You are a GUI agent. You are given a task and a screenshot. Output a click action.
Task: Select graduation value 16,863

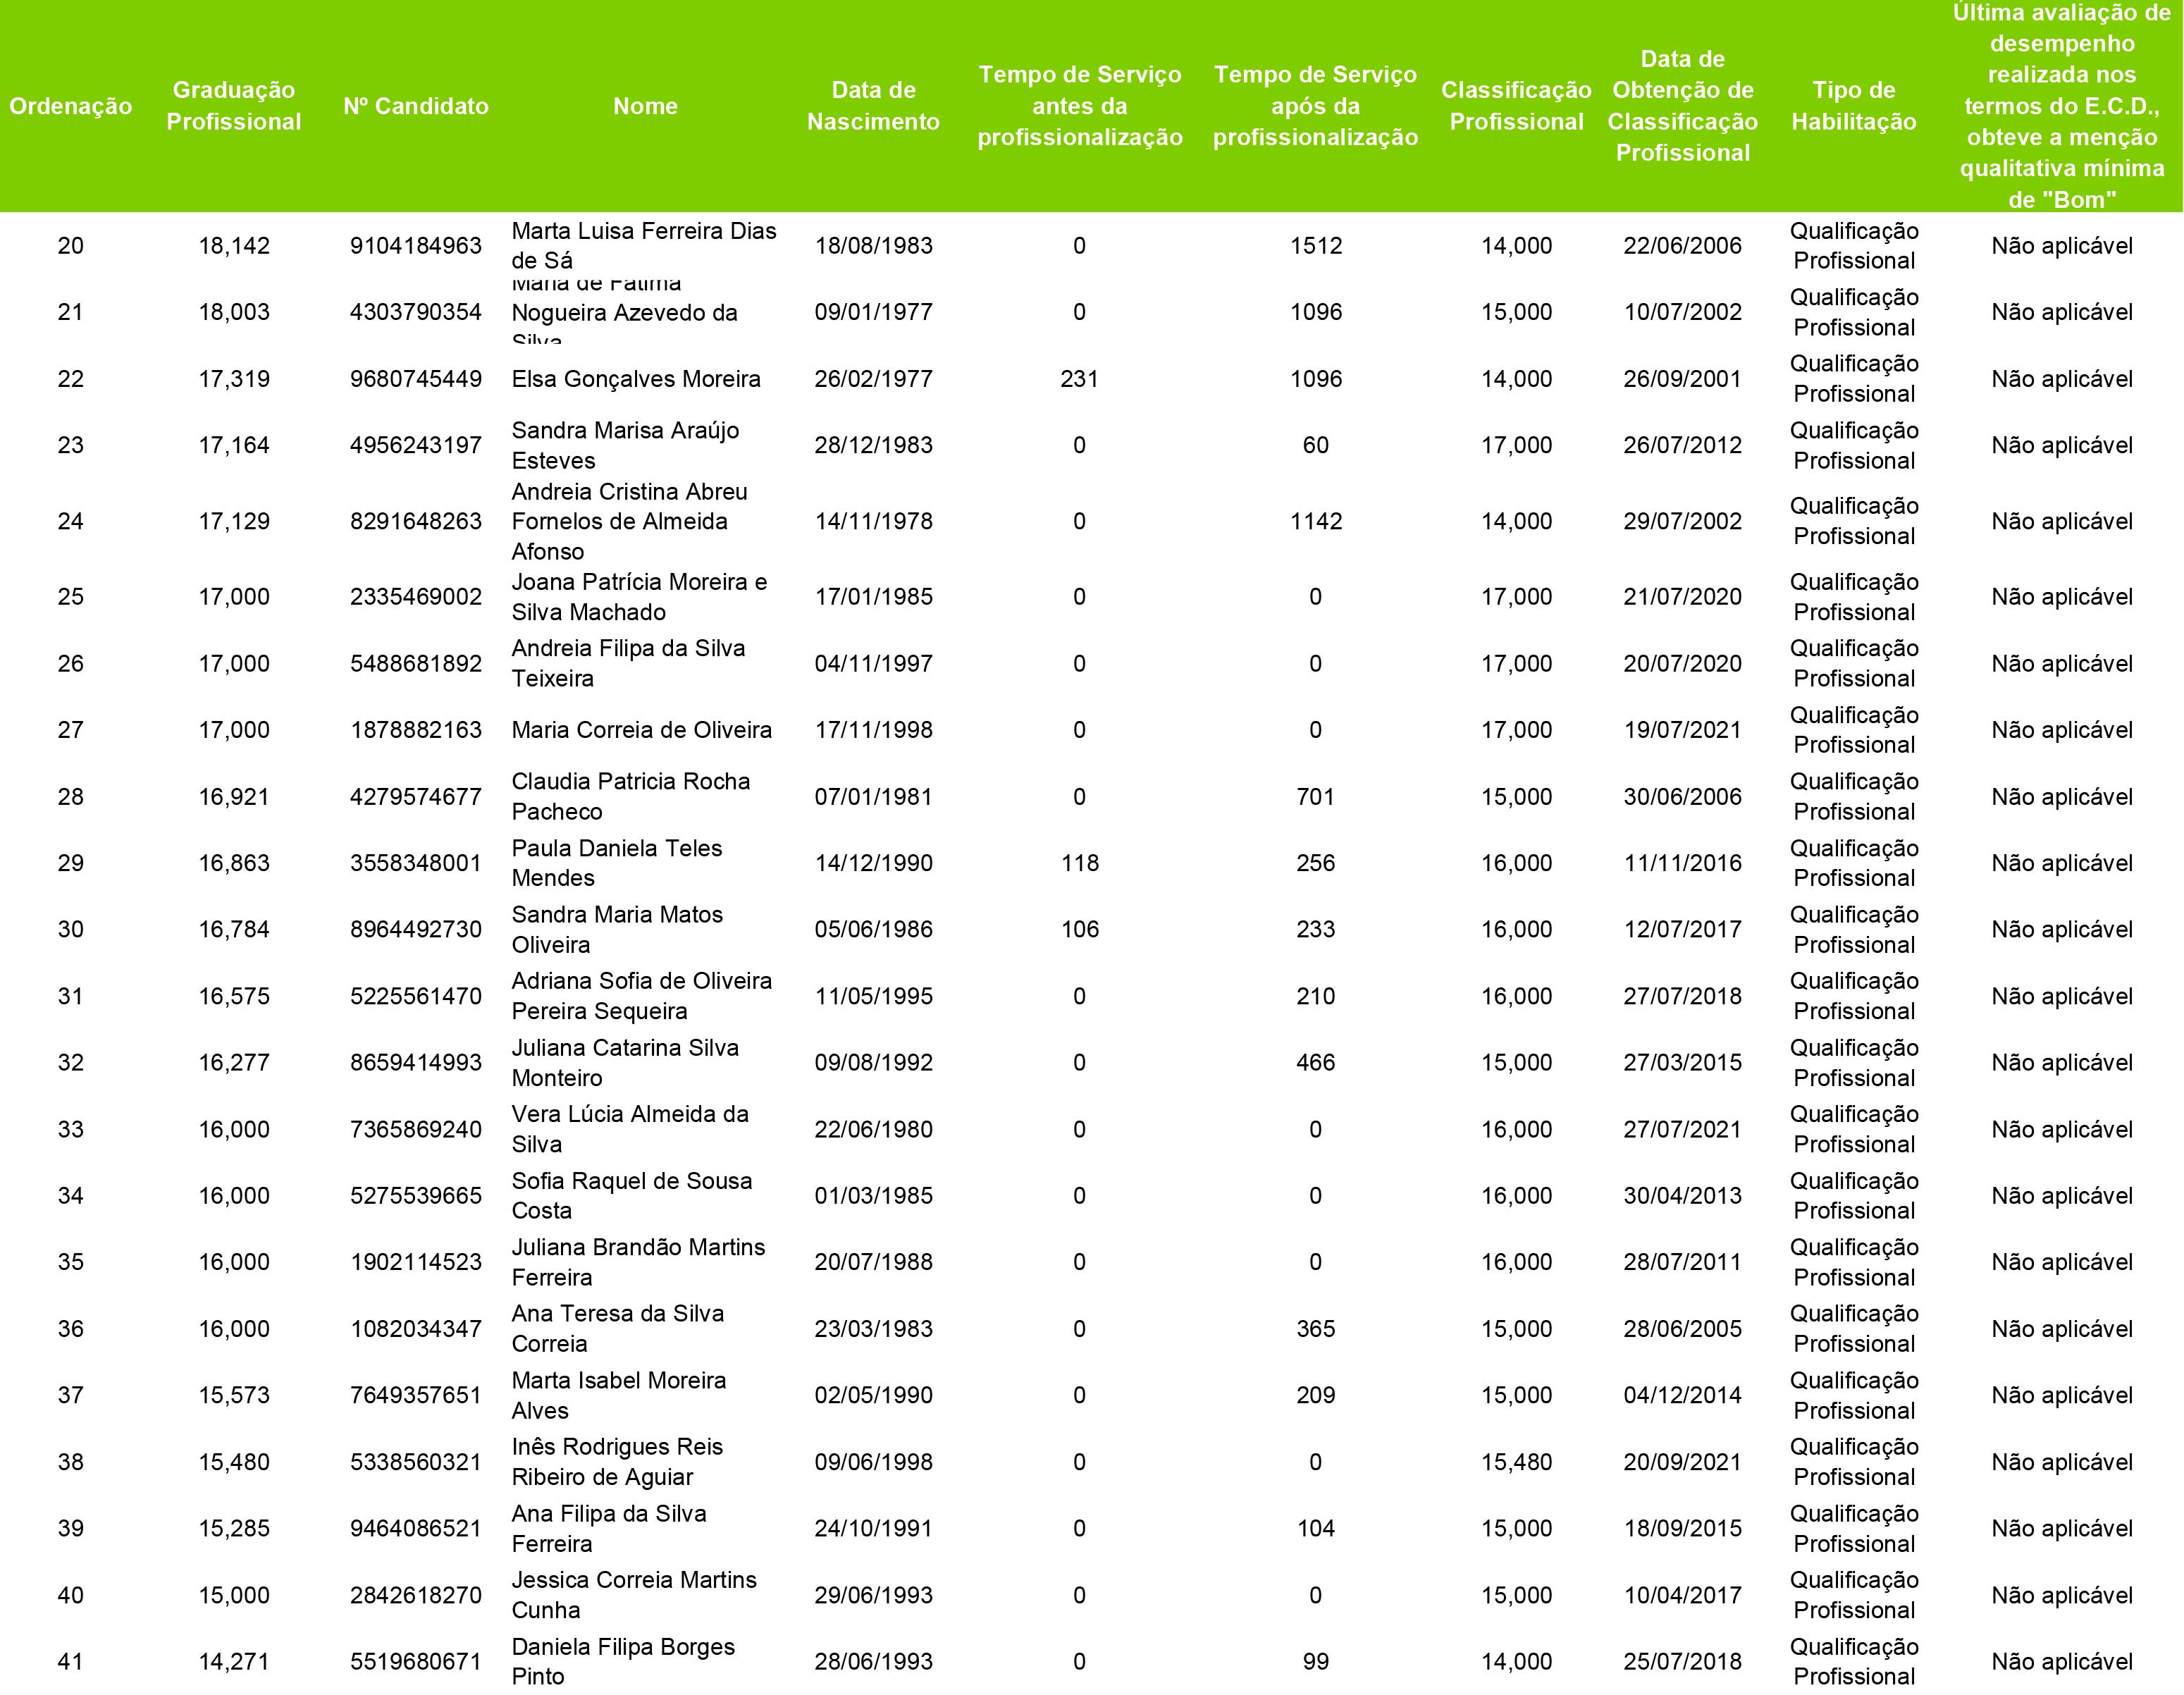[x=233, y=863]
